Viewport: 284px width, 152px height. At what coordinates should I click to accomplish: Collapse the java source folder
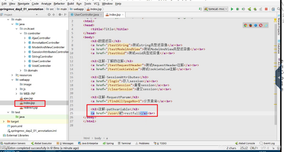[12, 24]
